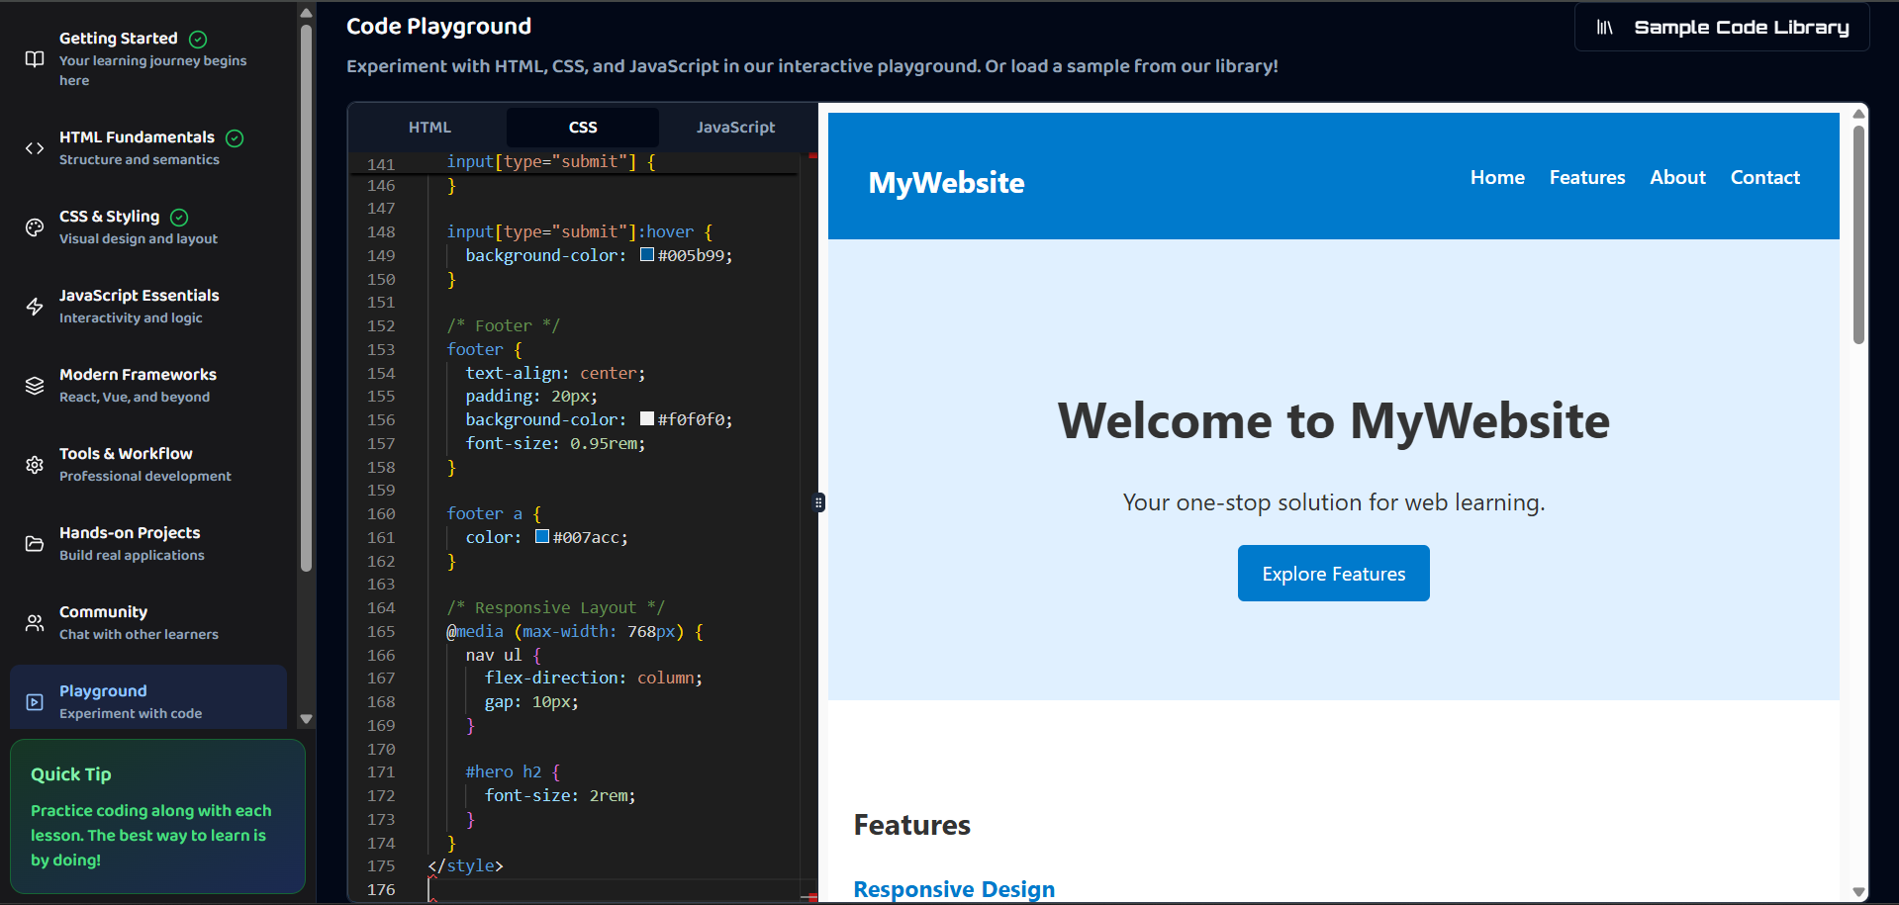The image size is (1899, 905).
Task: Open the Responsive Design link under Features
Action: pos(953,888)
